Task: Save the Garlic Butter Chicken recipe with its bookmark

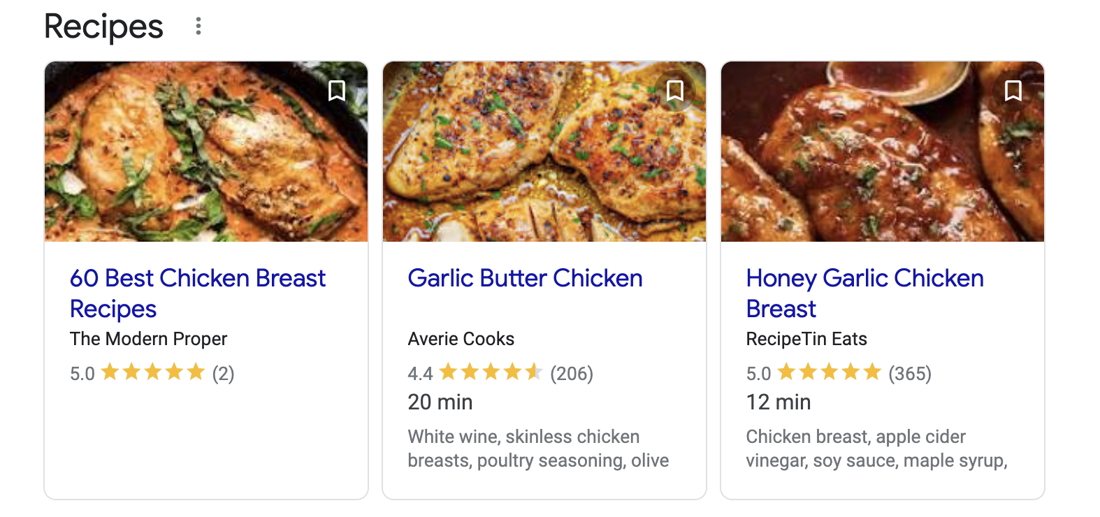Action: [x=675, y=91]
